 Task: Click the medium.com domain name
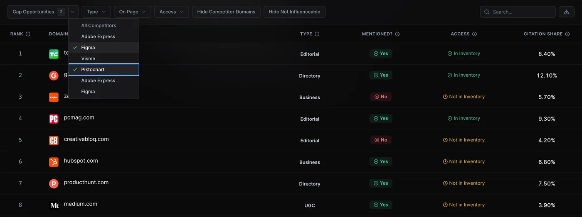(x=81, y=204)
